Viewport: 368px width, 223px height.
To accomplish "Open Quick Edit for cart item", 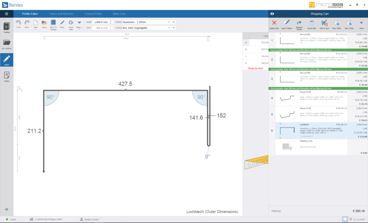I will 312,24.
